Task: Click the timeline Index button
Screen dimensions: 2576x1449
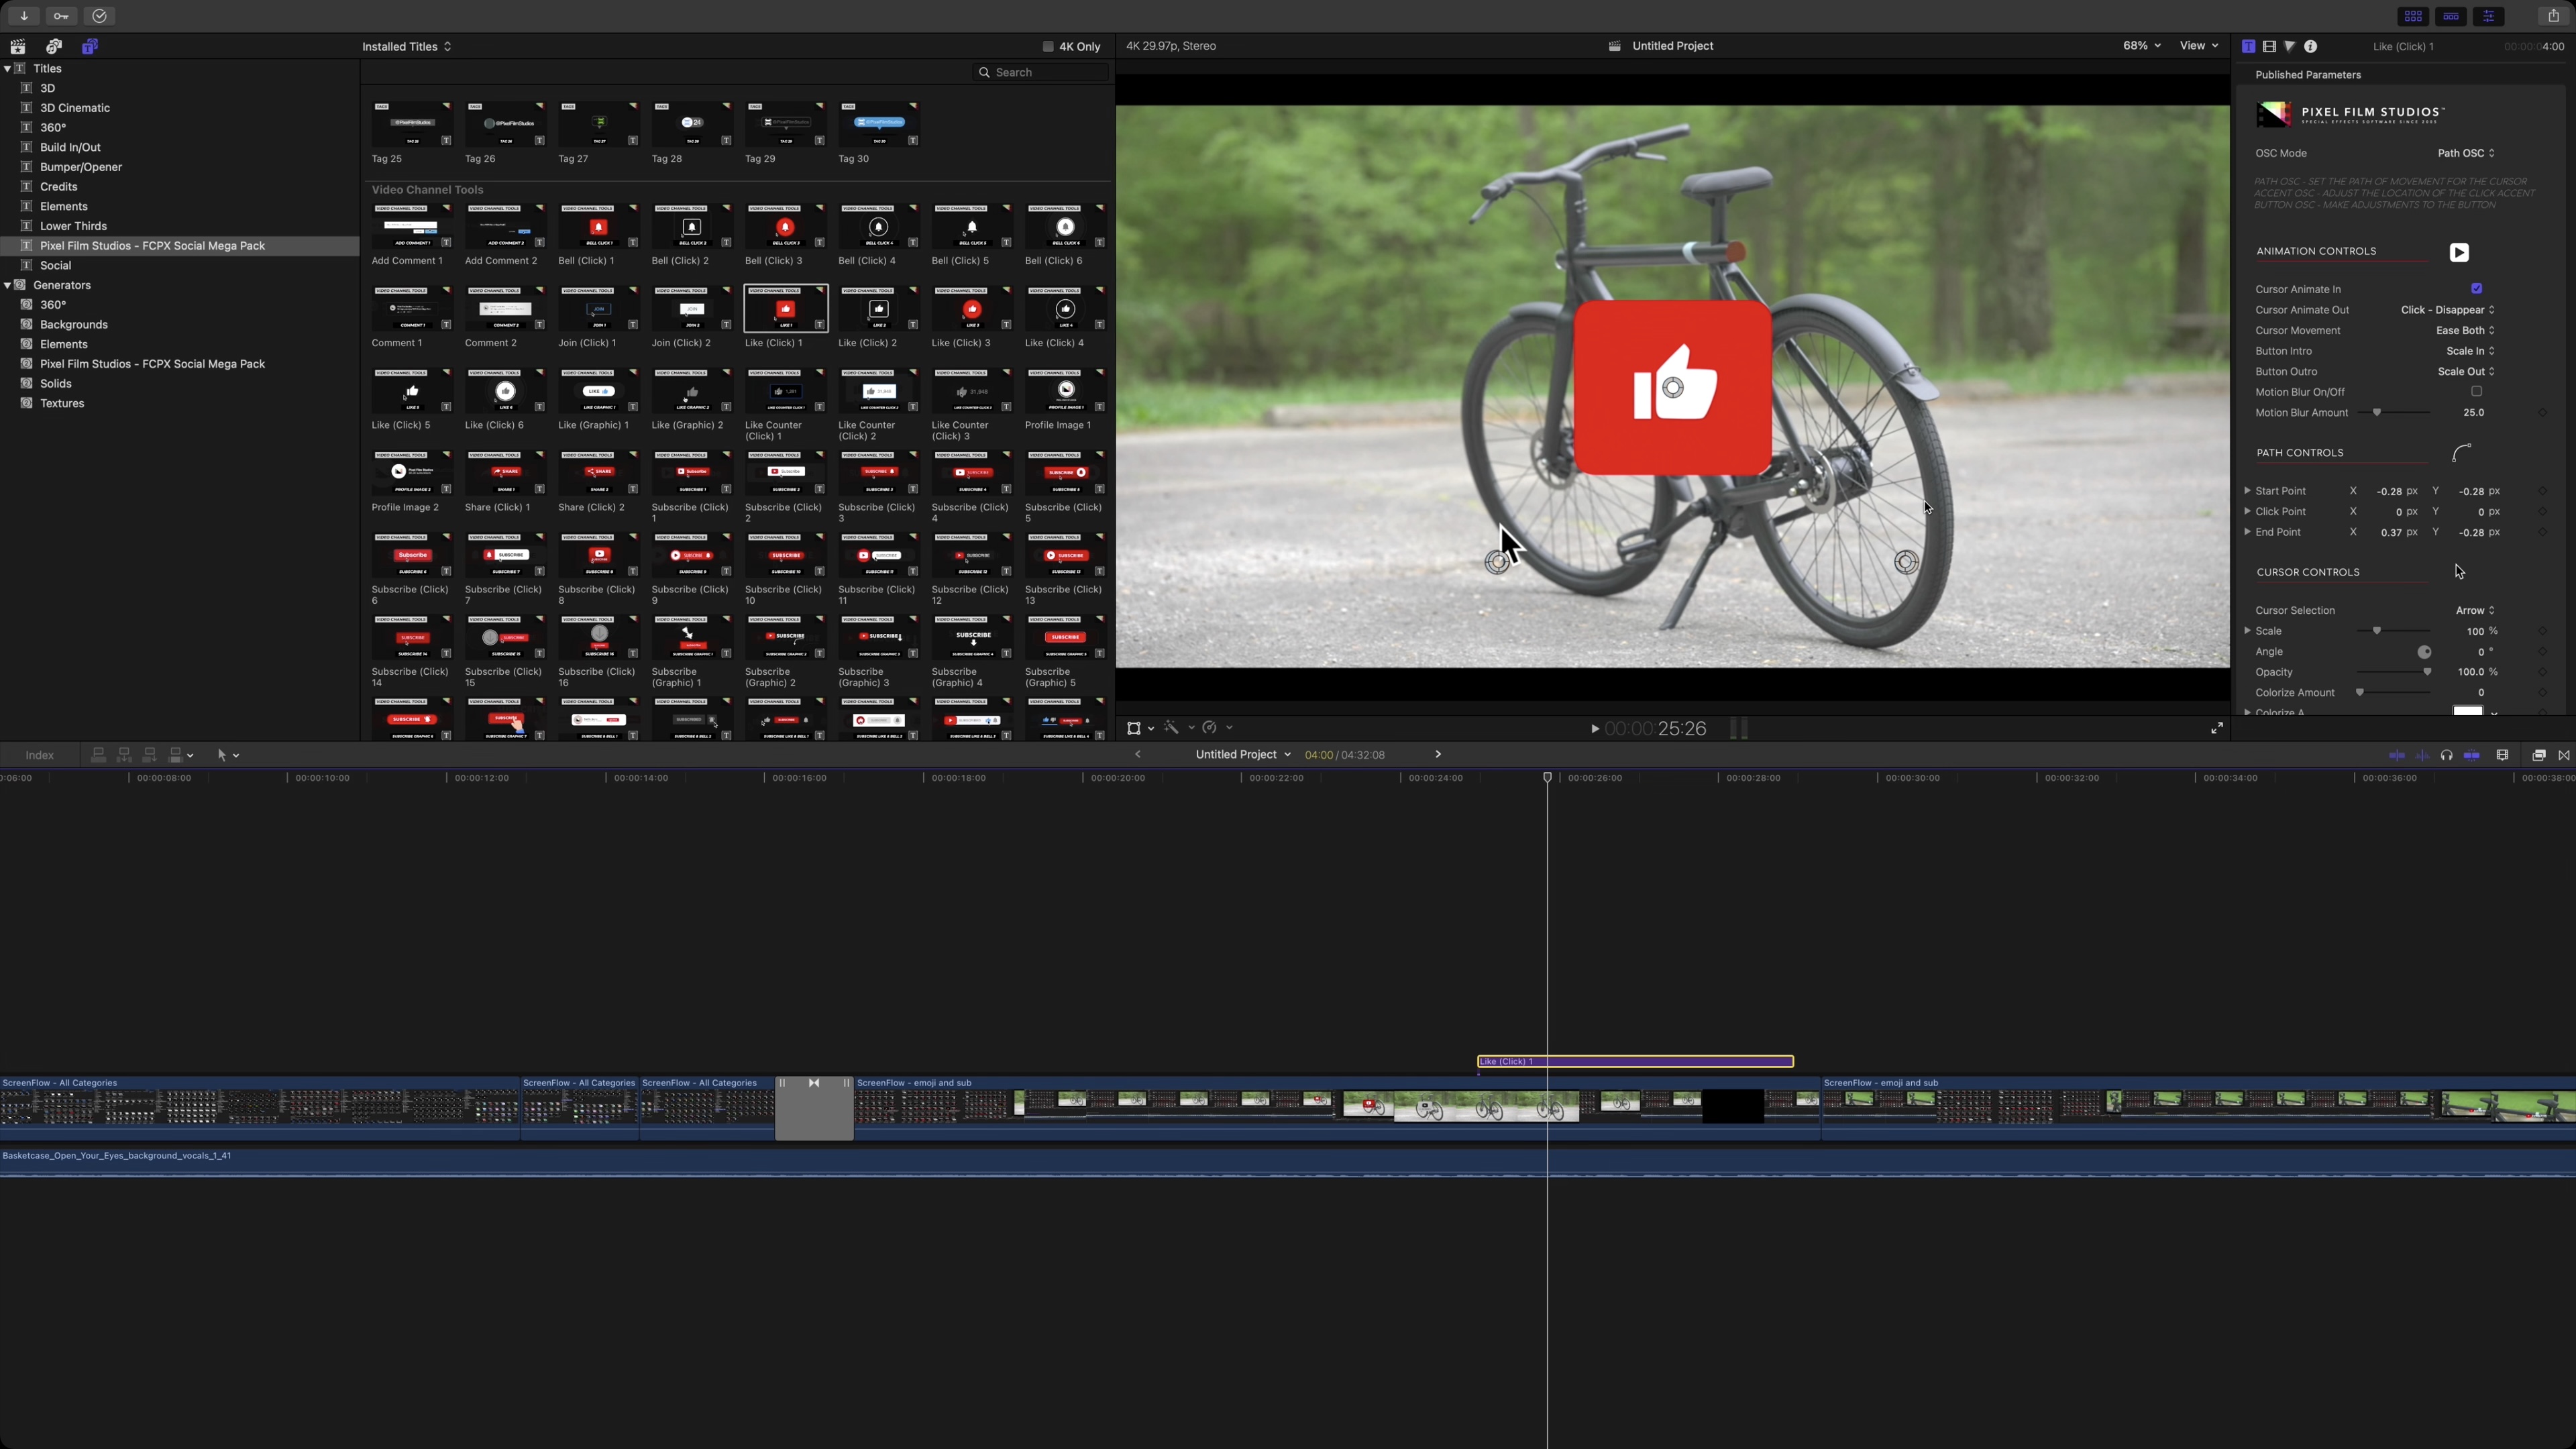Action: click(40, 755)
